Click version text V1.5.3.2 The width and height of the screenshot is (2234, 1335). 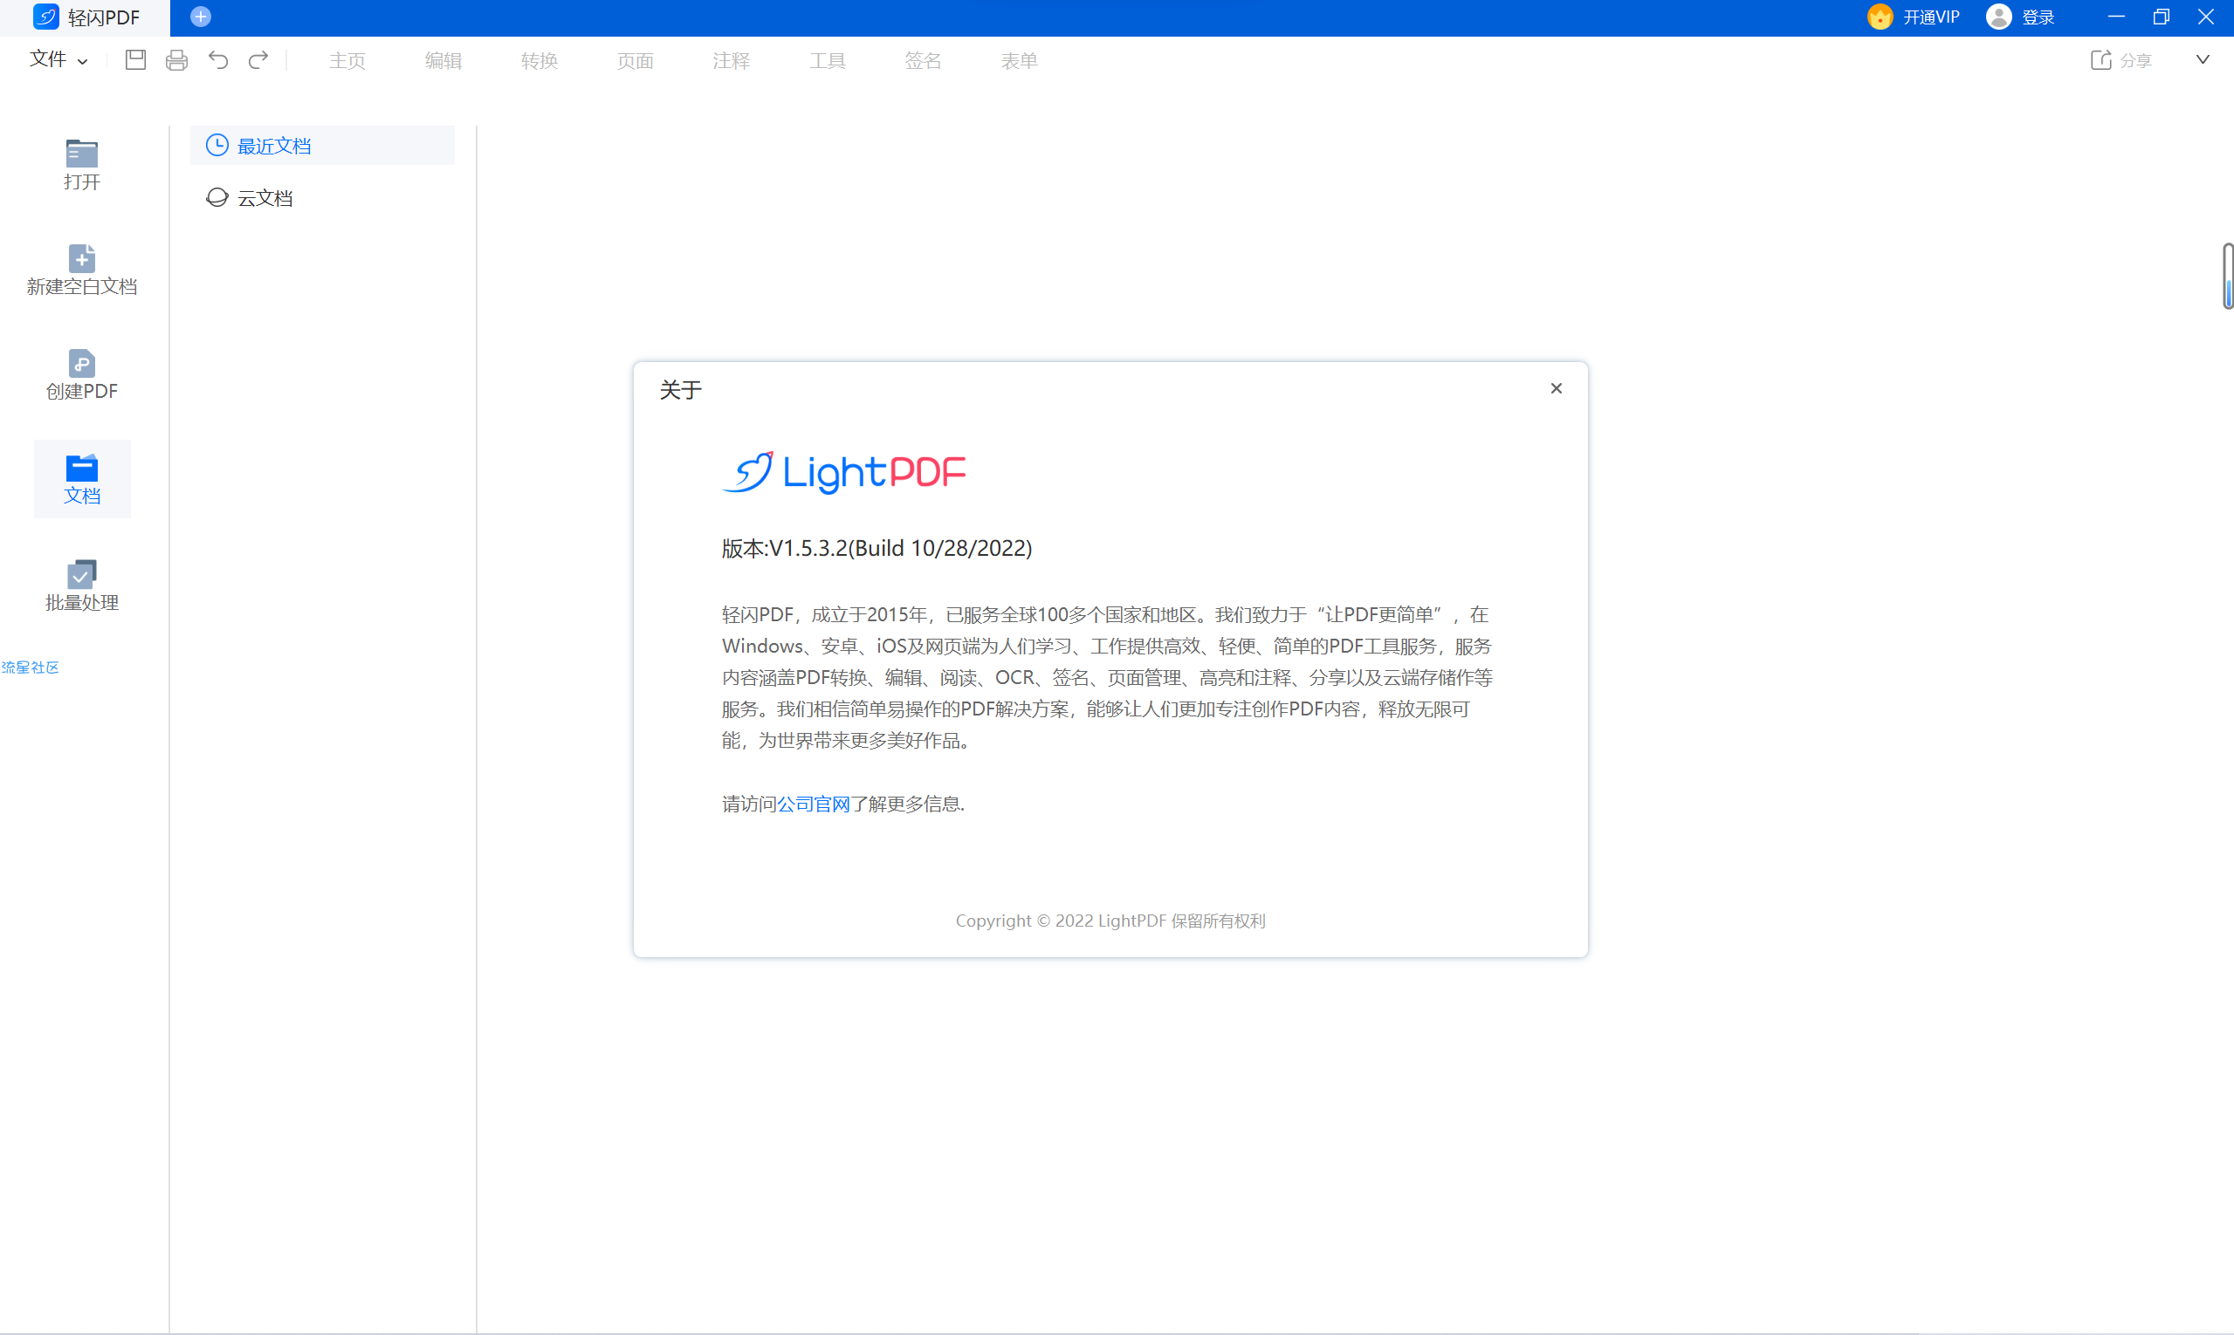pos(876,549)
